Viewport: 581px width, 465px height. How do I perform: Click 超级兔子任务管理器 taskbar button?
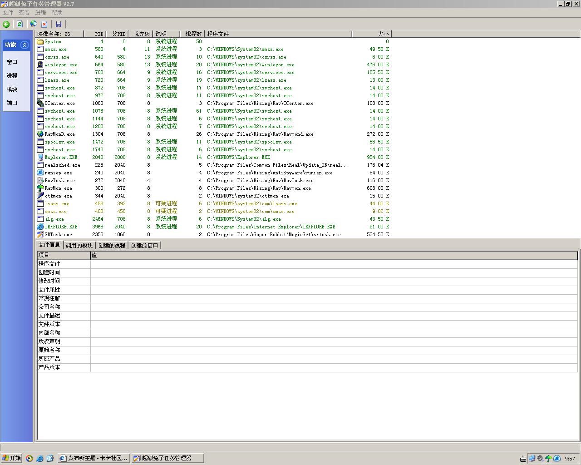pos(167,458)
